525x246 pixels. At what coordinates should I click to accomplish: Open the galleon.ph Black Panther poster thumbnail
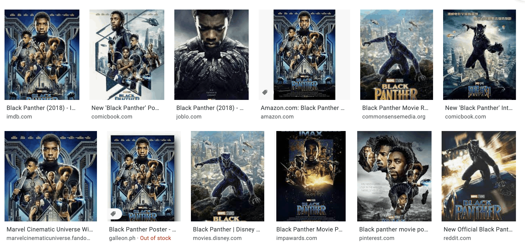point(144,176)
